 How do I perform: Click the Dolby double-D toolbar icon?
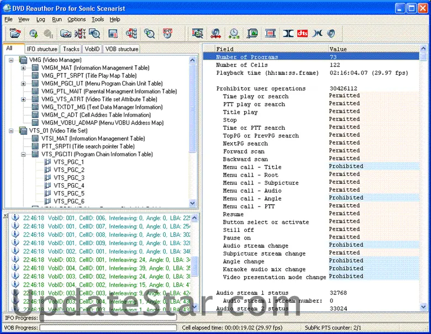(288, 34)
